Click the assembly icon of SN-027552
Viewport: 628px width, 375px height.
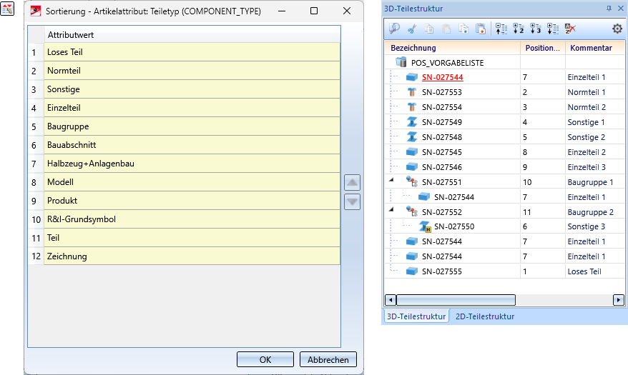point(412,211)
